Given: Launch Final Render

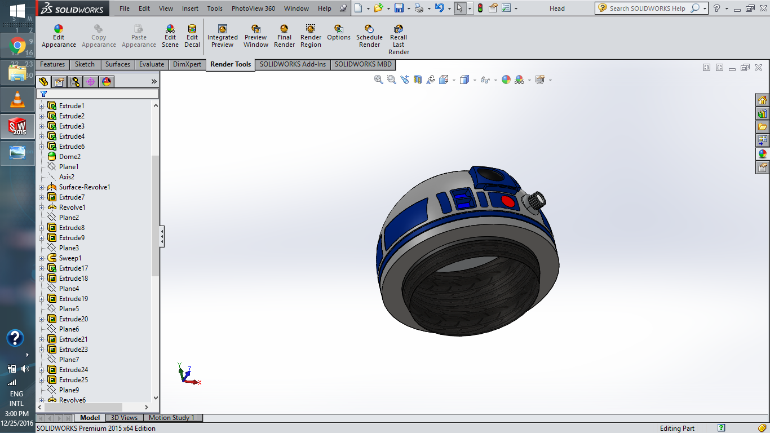Looking at the screenshot, I should click(284, 37).
